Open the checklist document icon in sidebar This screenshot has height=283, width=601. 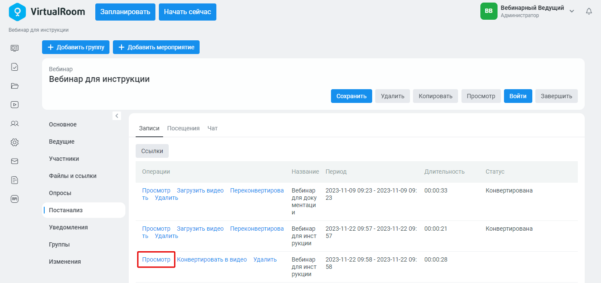[15, 67]
